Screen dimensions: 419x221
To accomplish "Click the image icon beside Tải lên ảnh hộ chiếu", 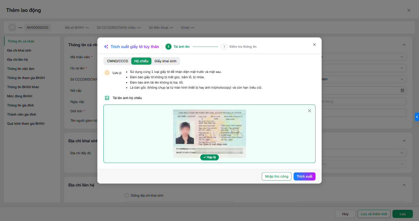I will (x=107, y=98).
